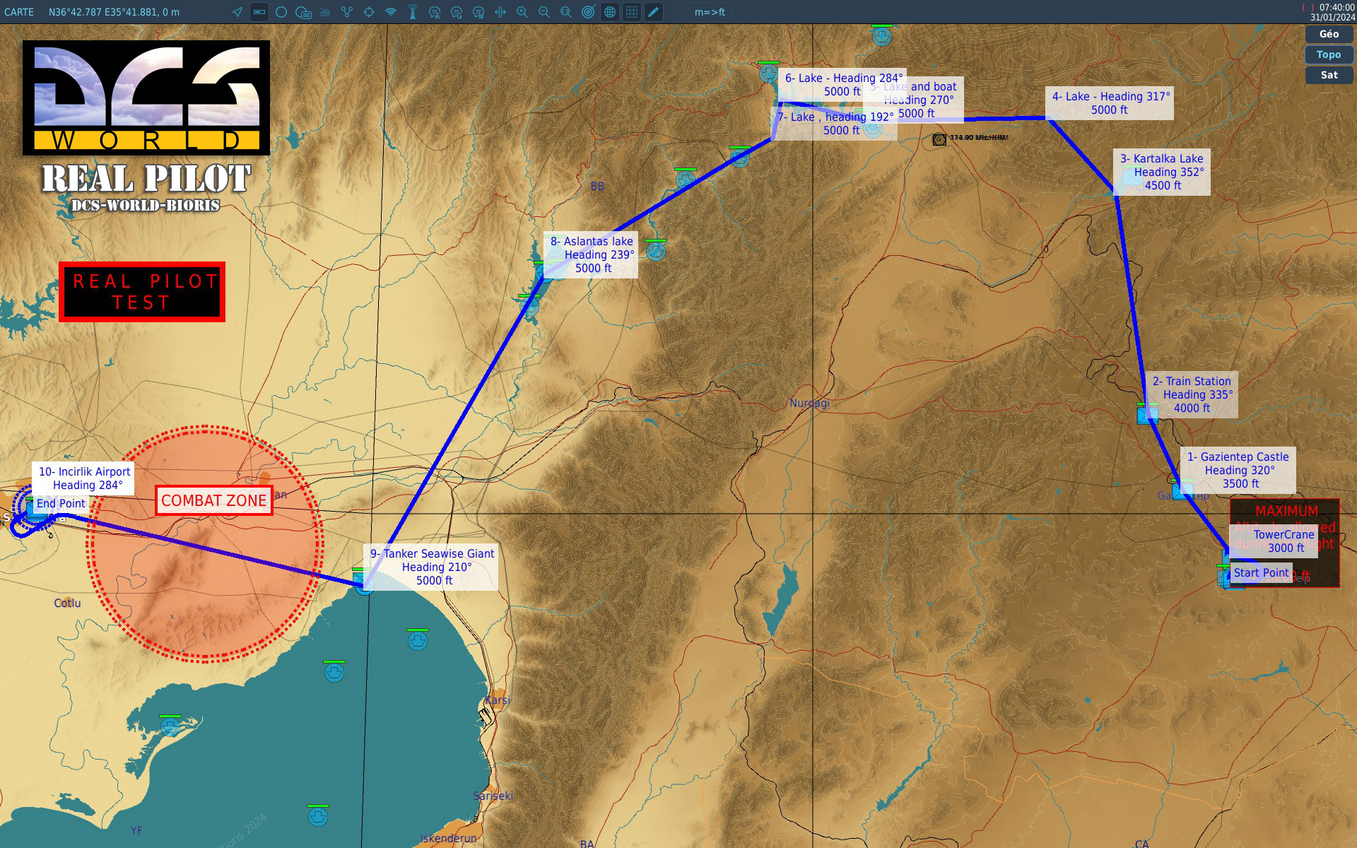1357x848 pixels.
Task: Switch map to Sat mode
Action: point(1329,75)
